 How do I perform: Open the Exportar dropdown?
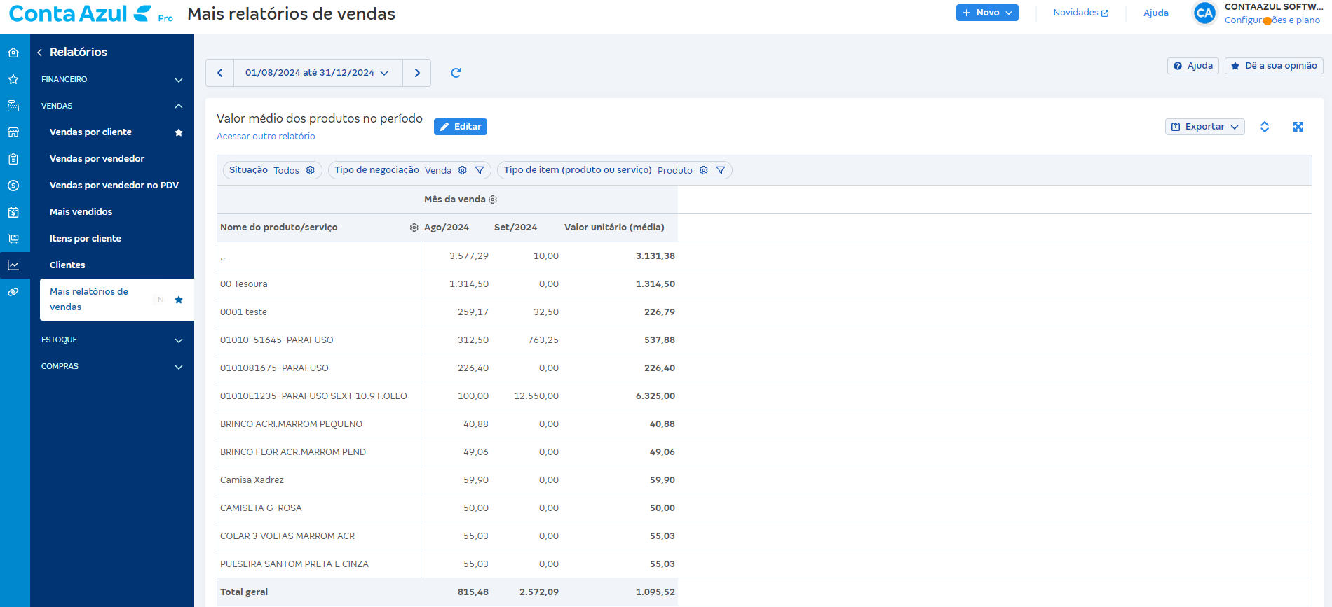click(1205, 127)
